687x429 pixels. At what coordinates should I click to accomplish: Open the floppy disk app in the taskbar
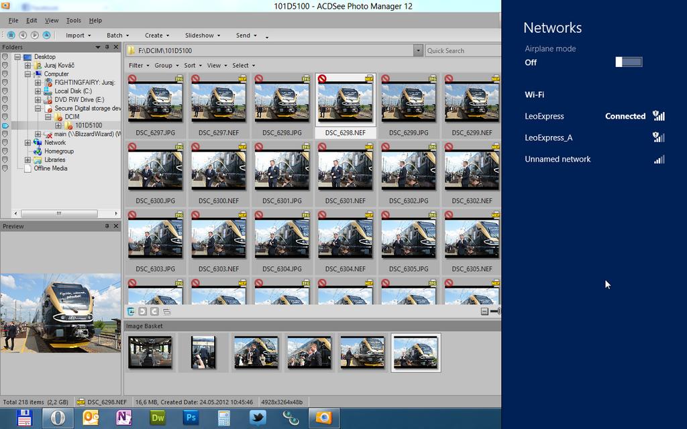24,418
